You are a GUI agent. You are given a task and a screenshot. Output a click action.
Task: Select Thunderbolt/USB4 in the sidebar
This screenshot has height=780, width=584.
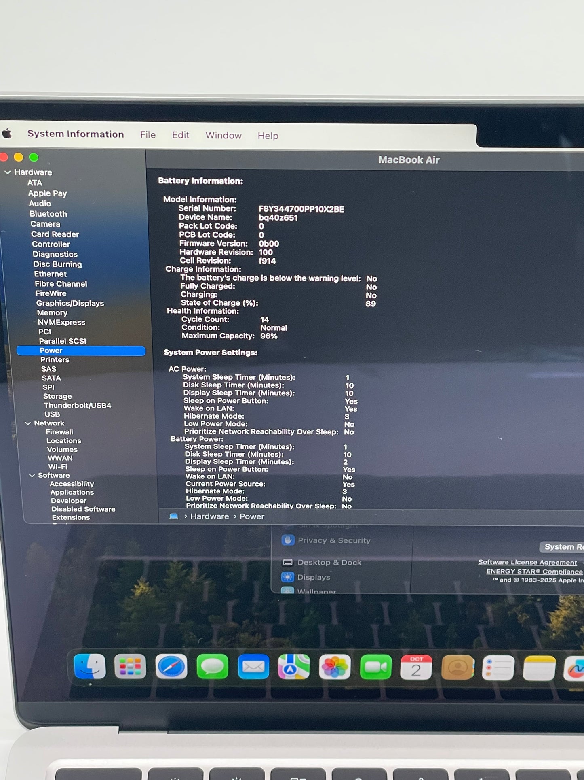77,405
